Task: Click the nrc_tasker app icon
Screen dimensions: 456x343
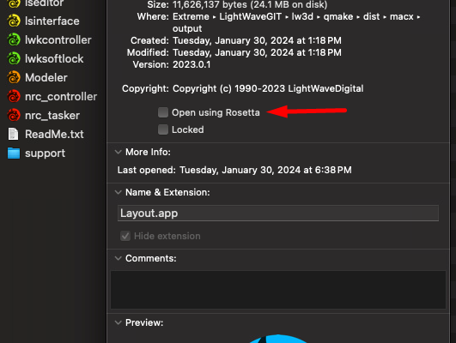Action: pos(14,115)
